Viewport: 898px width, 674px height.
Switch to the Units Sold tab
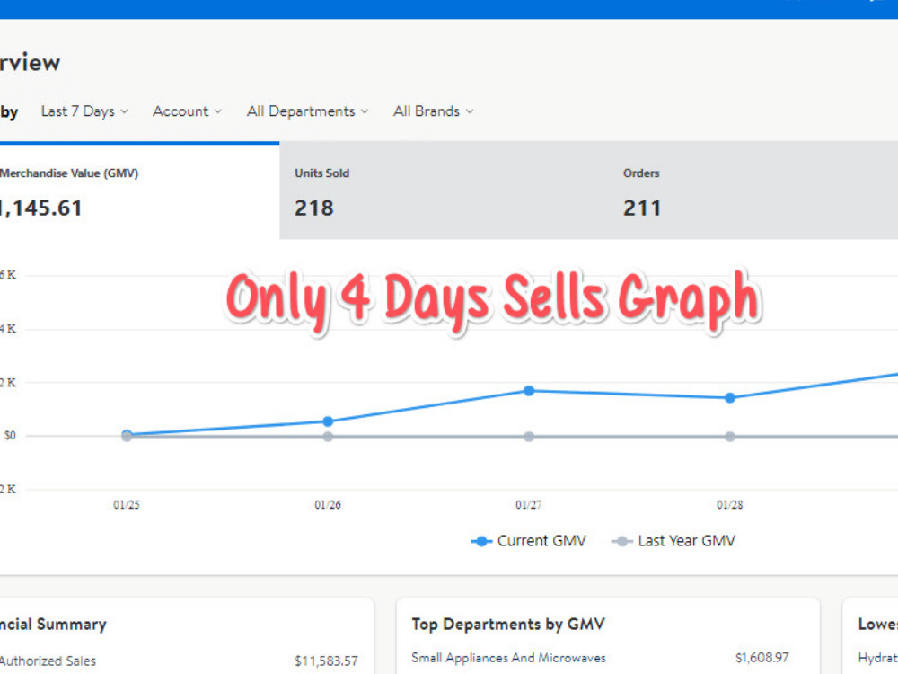(x=444, y=191)
